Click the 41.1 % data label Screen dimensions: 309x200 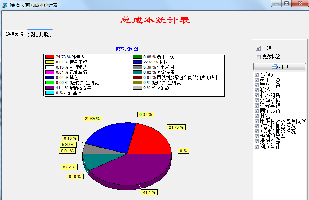pos(149,192)
